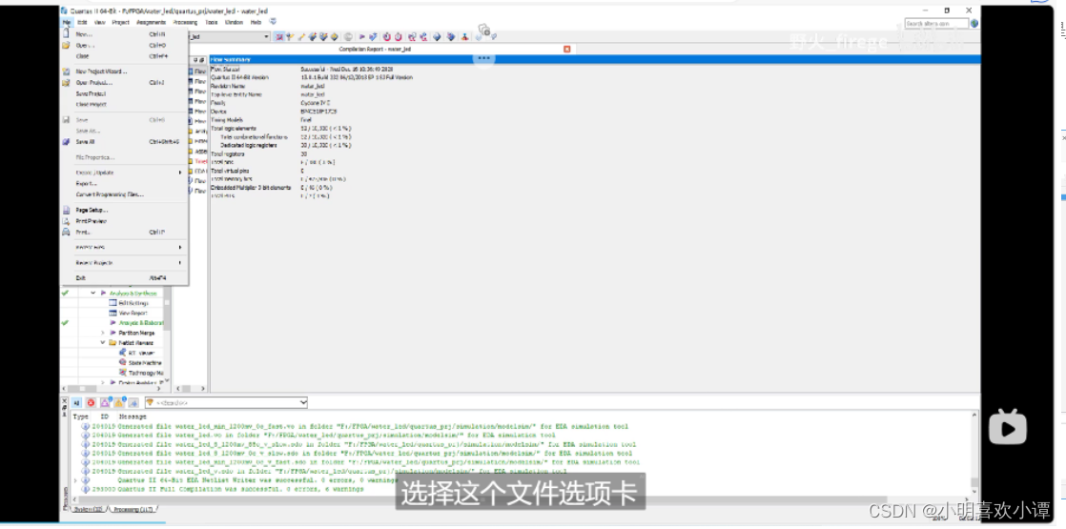1066x529 pixels.
Task: Open the Window menu
Action: pyautogui.click(x=234, y=23)
